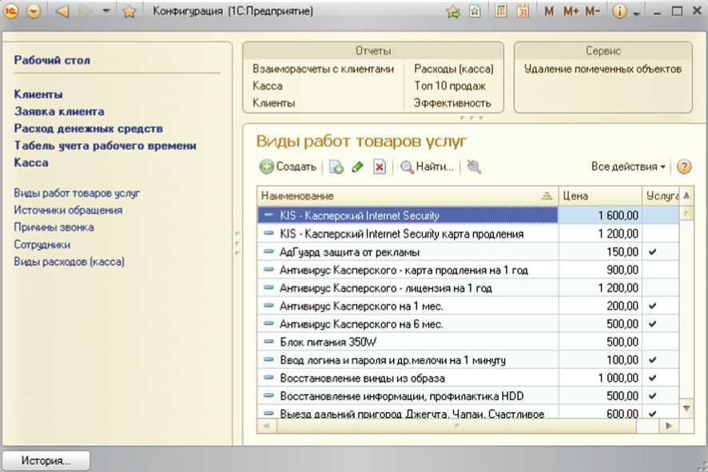The image size is (708, 472).
Task: Toggle Услуга checkmark for Антивирус Касперского на 1 мес.
Action: [653, 306]
